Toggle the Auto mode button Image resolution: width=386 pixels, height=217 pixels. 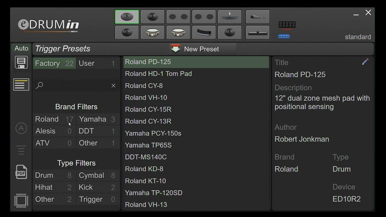(x=21, y=48)
